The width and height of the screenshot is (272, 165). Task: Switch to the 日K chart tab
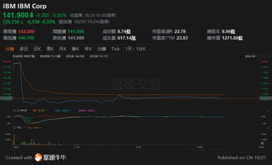tap(37, 49)
